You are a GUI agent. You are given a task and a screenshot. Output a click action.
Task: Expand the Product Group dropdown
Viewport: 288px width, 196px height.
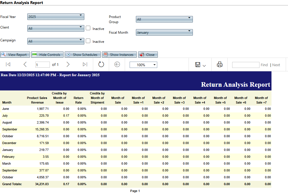tap(164, 19)
